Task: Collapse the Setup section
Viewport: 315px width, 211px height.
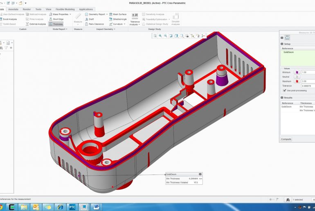Action: (282, 44)
